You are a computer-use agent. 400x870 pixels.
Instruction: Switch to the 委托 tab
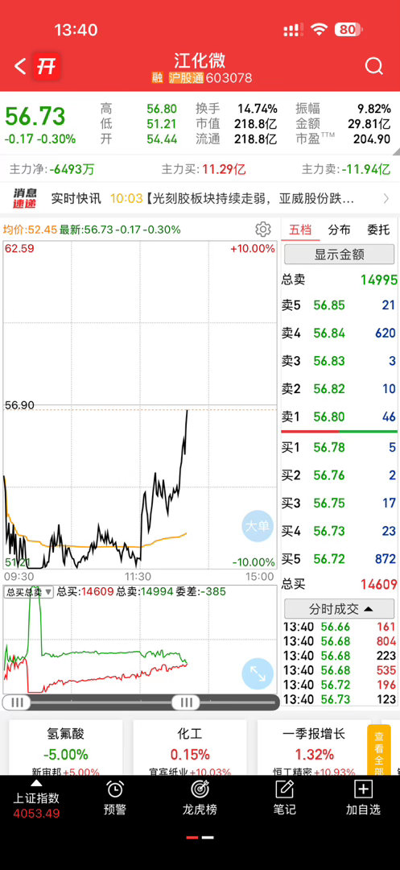(378, 230)
